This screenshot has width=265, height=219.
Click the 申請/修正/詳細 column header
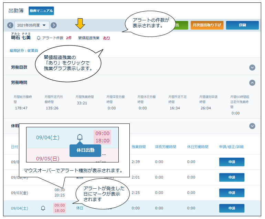[x=231, y=147]
